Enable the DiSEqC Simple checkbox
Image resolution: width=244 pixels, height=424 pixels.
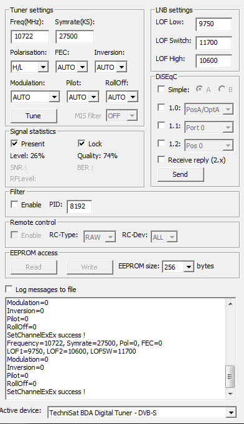coord(161,89)
